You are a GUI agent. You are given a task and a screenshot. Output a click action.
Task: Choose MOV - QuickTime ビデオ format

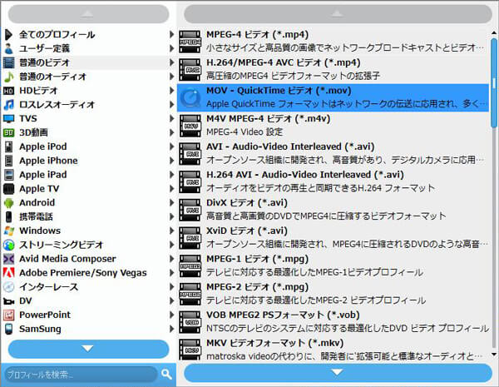pos(333,97)
